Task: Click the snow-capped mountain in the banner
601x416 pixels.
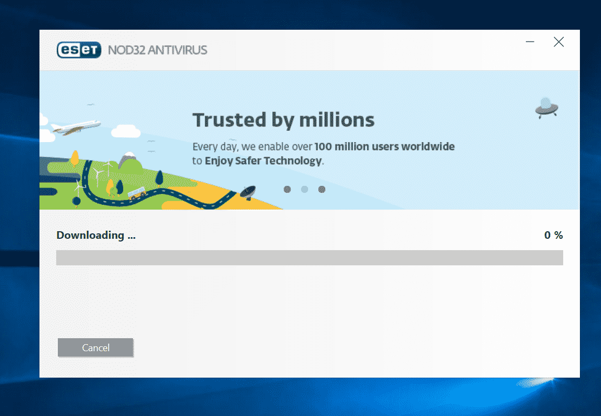Action: [128, 158]
